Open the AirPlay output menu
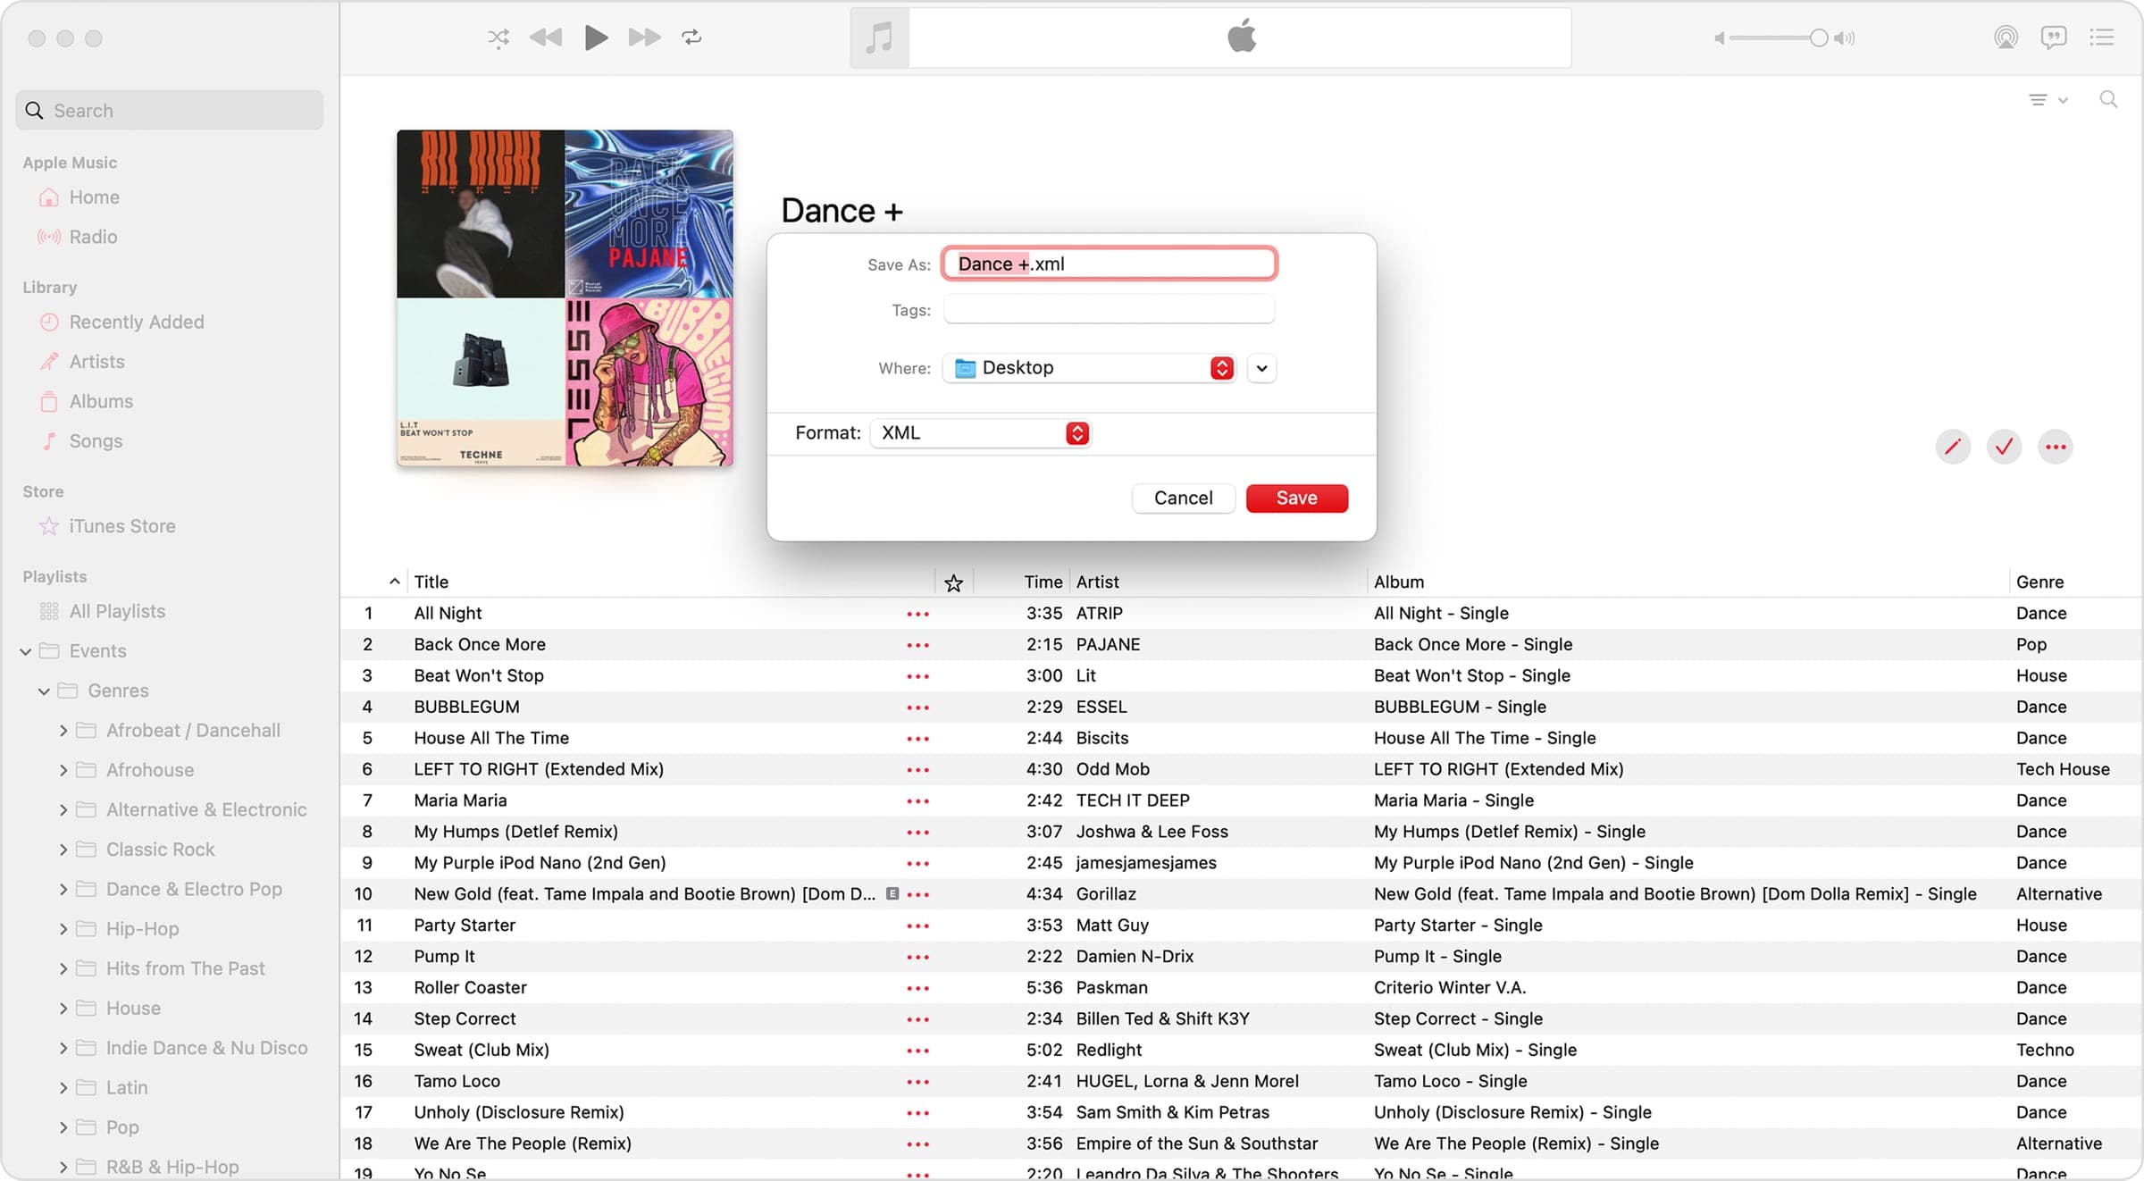Screen dimensions: 2144x1181 click(2006, 38)
